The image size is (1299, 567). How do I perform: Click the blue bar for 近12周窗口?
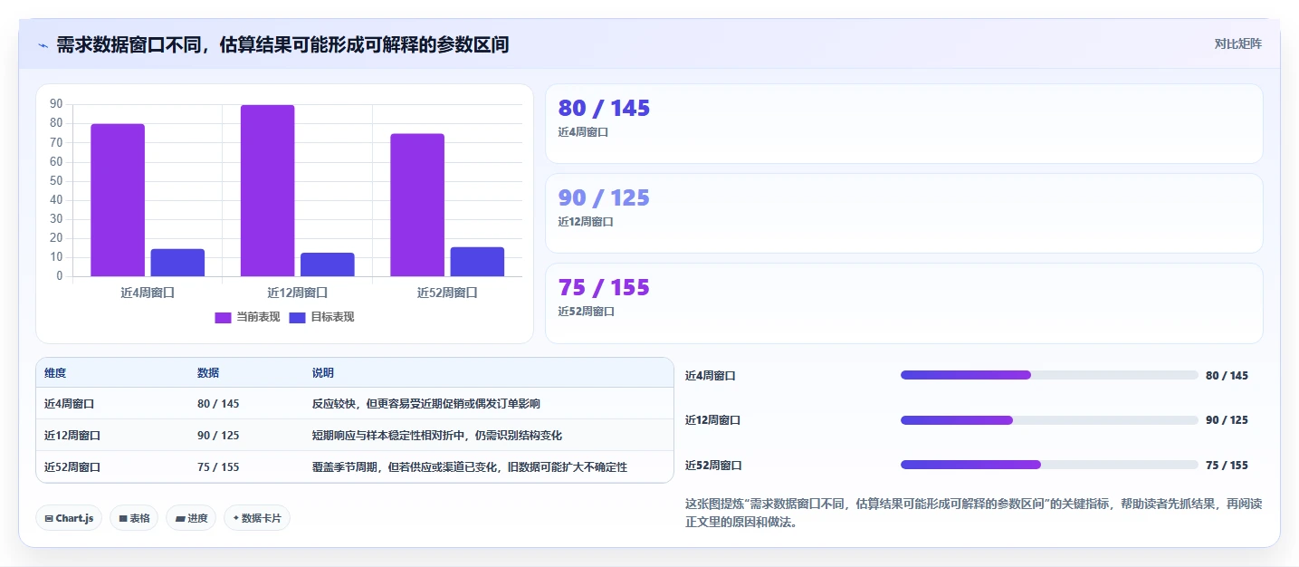coord(327,264)
